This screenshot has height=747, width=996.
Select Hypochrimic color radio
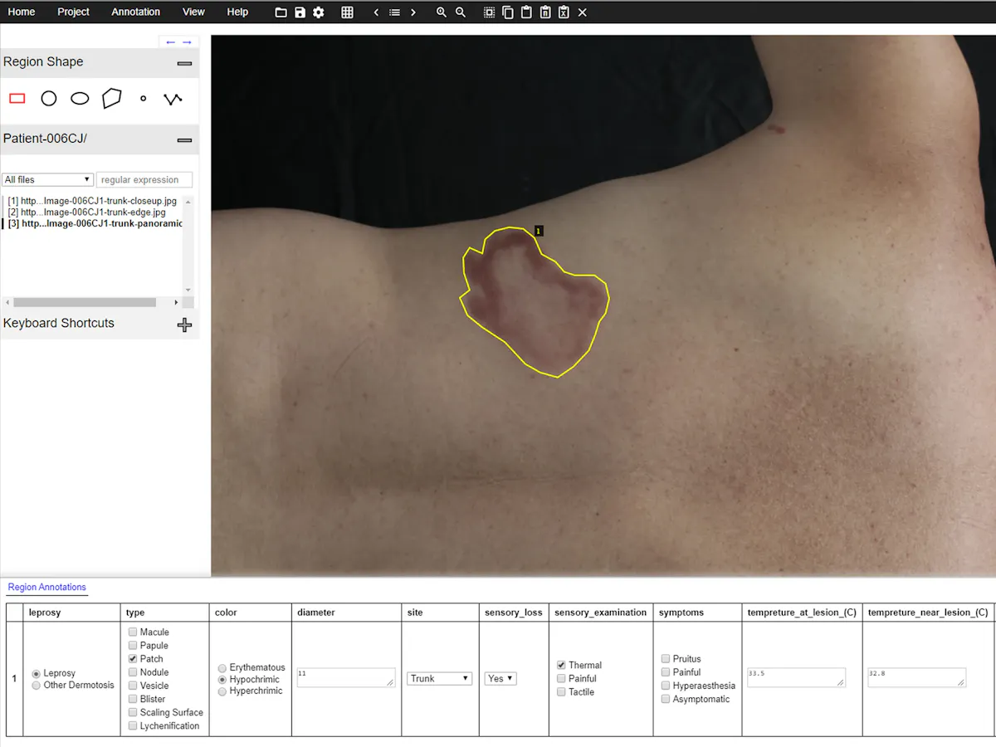point(222,680)
